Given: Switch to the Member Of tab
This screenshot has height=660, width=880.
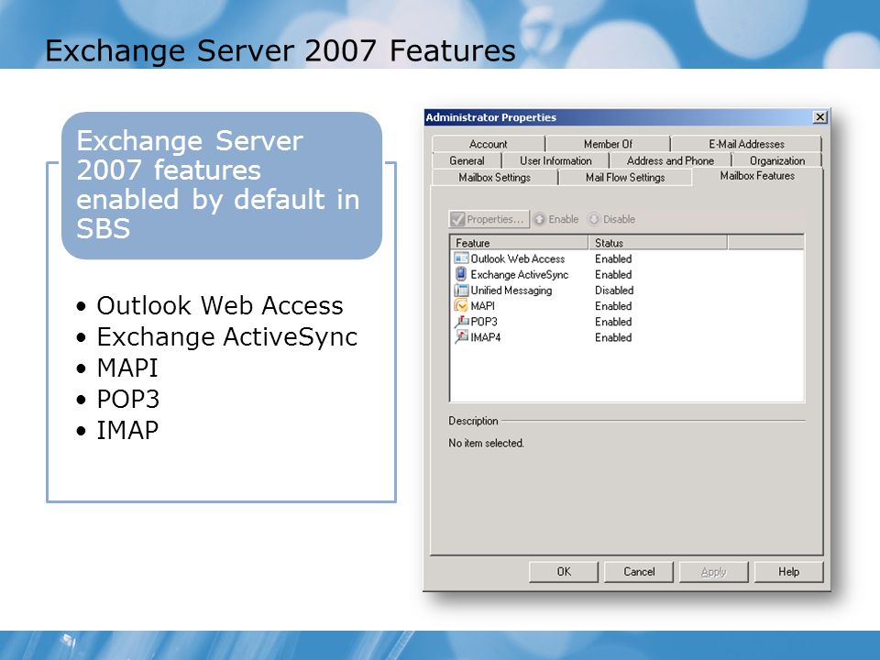Looking at the screenshot, I should click(x=608, y=144).
